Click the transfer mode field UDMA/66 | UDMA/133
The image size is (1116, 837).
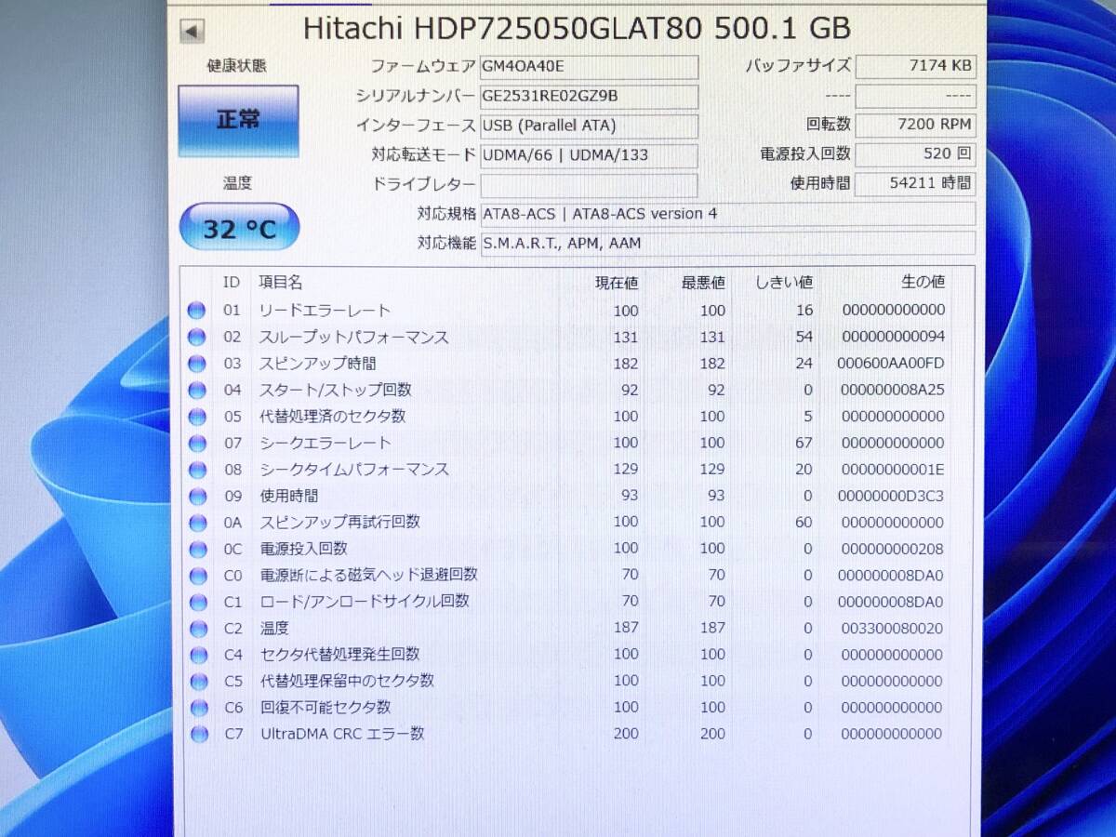point(589,155)
